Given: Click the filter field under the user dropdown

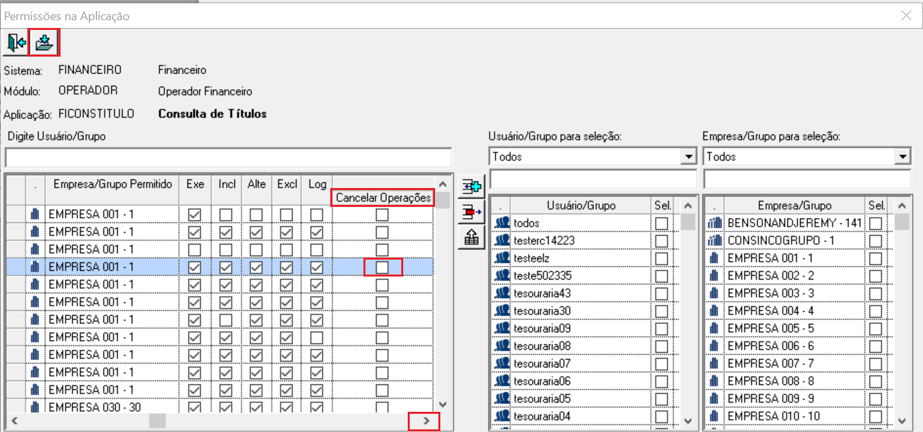Looking at the screenshot, I should tap(593, 179).
